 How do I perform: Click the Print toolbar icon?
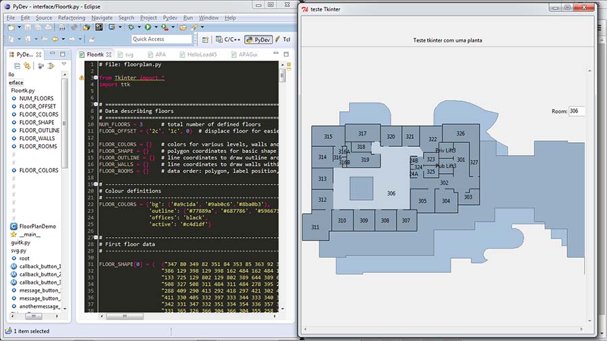48,27
